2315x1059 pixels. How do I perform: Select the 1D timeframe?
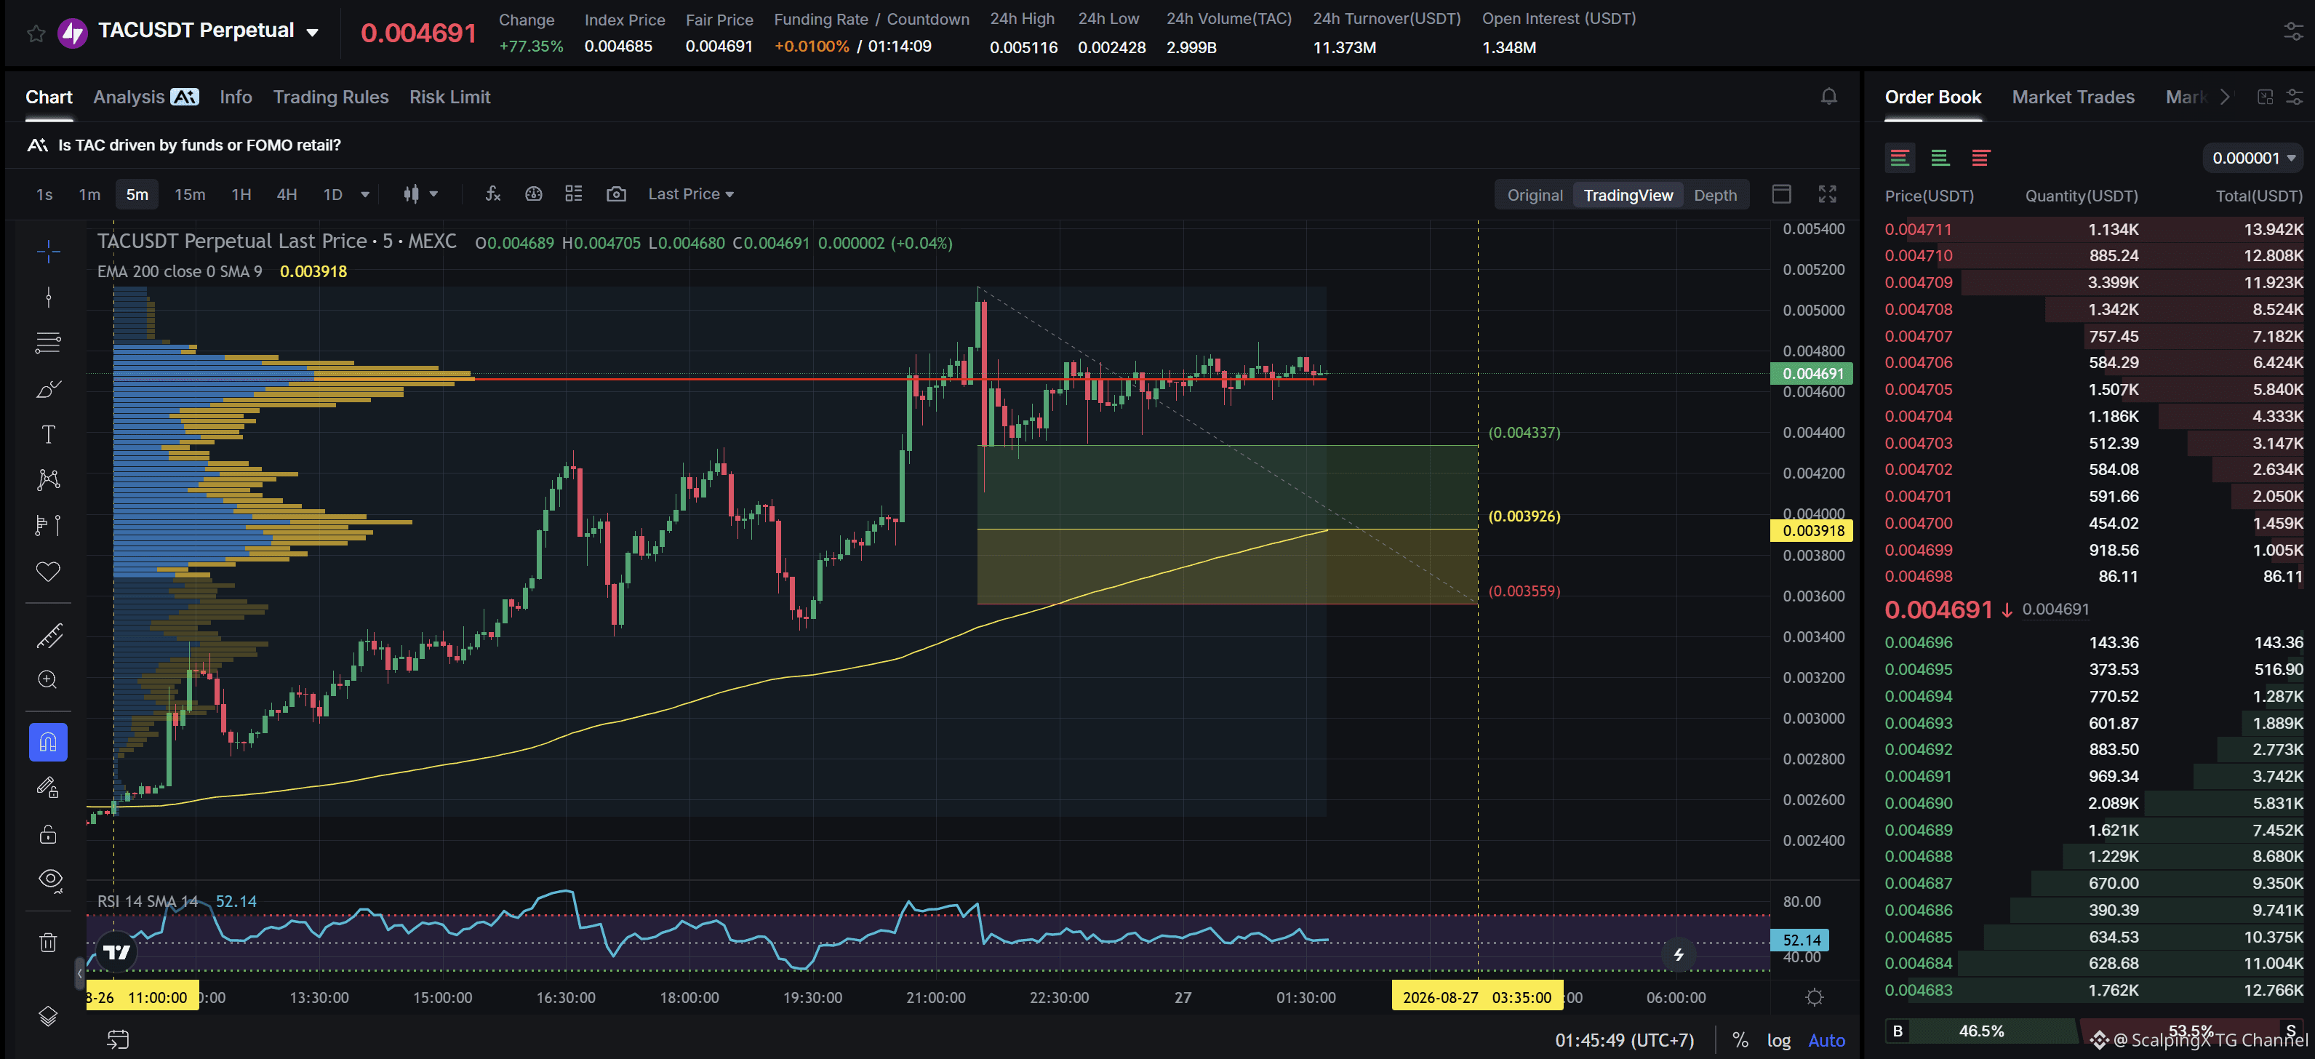point(332,194)
